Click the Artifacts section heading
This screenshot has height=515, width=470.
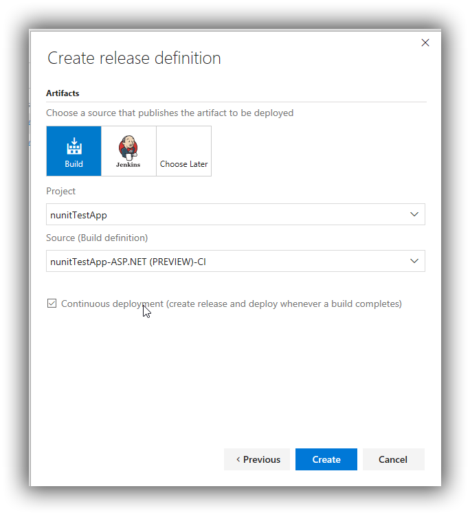point(63,93)
